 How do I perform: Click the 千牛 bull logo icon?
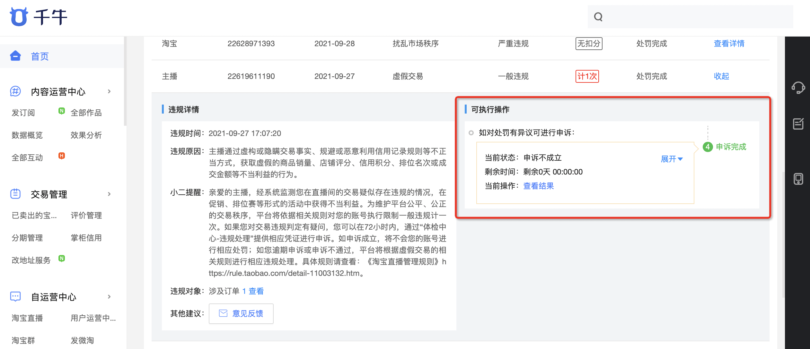coord(19,17)
